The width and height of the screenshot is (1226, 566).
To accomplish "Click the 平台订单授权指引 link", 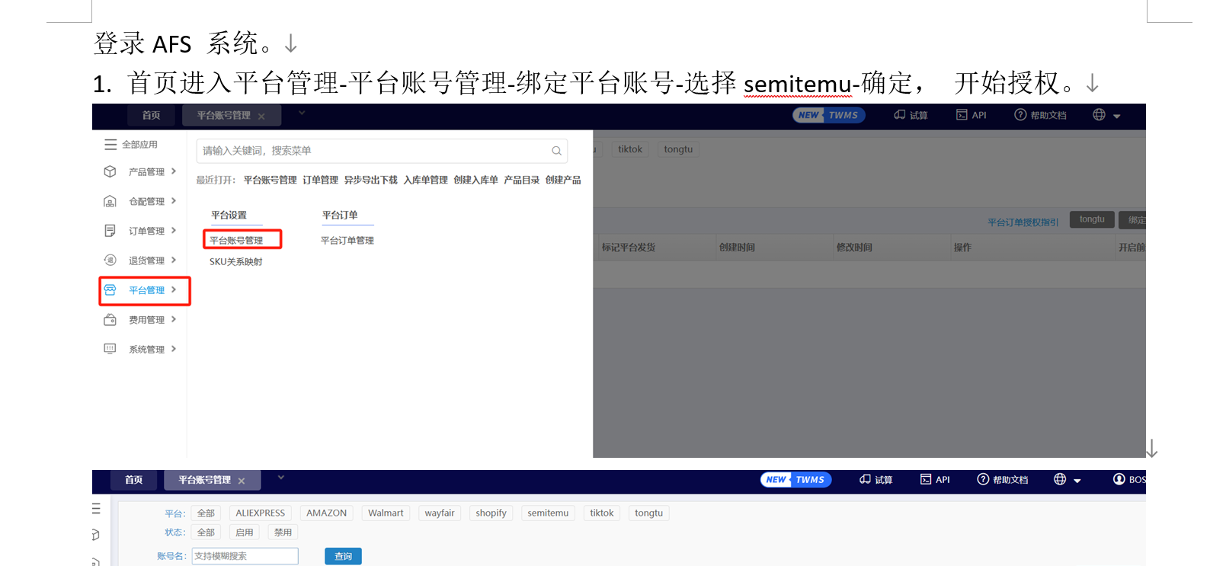I will [1023, 222].
